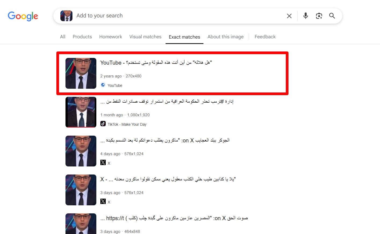Open the TikTok result thumbnail

(81, 112)
